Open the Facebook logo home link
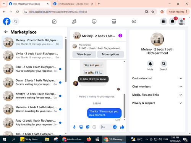 tap(6, 21)
